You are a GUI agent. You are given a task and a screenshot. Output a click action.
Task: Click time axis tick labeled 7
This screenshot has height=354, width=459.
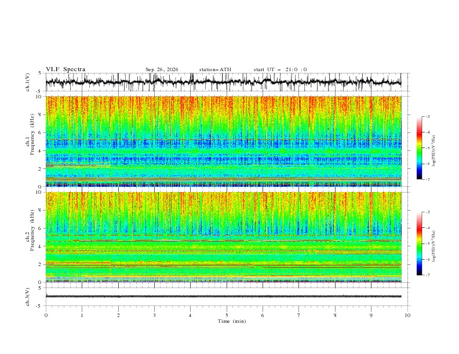point(299,315)
